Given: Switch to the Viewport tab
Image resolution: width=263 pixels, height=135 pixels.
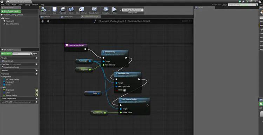Looking at the screenshot, I should [x=46, y=17].
